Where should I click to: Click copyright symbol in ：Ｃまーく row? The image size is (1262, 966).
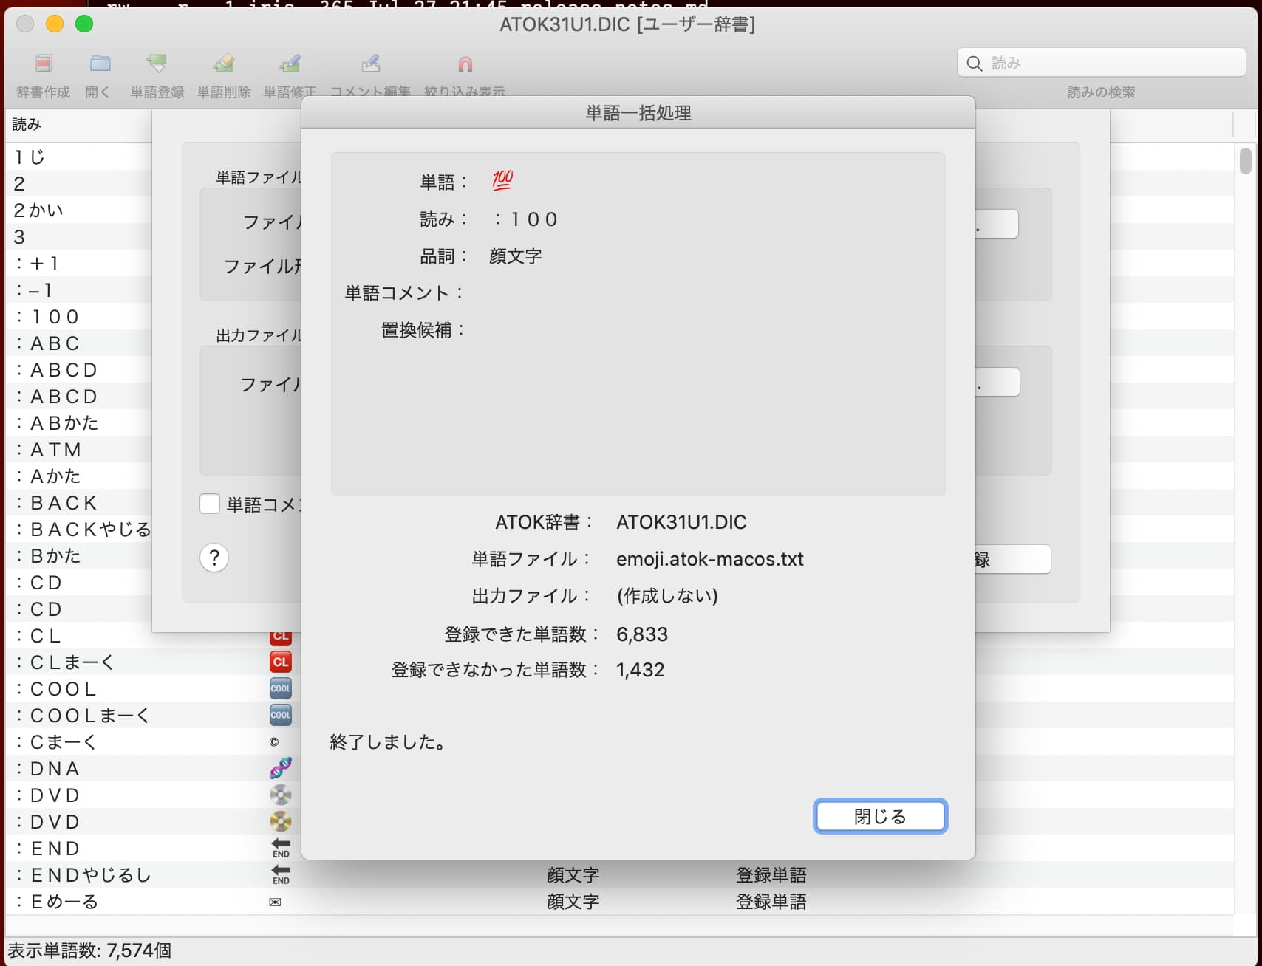[274, 742]
